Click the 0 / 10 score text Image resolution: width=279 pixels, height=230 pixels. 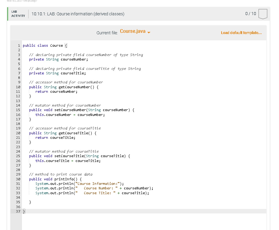pos(250,14)
